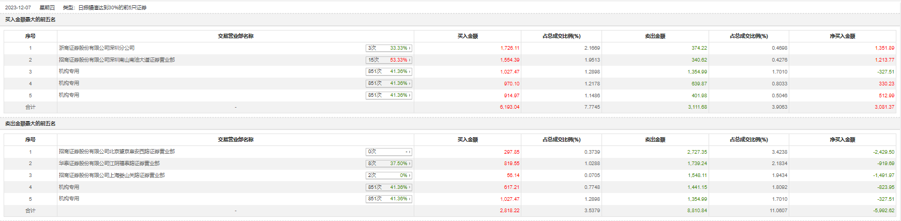
Task: Click the arrow beside 37.50% win rate
Action: point(410,164)
